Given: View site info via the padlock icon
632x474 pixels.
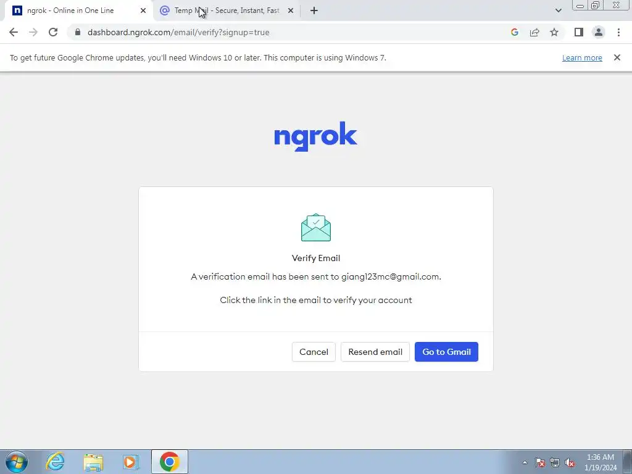Looking at the screenshot, I should (78, 32).
